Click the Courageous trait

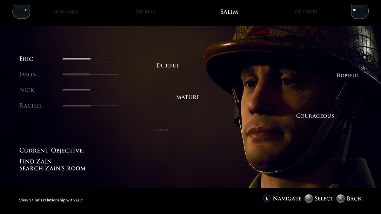click(315, 116)
